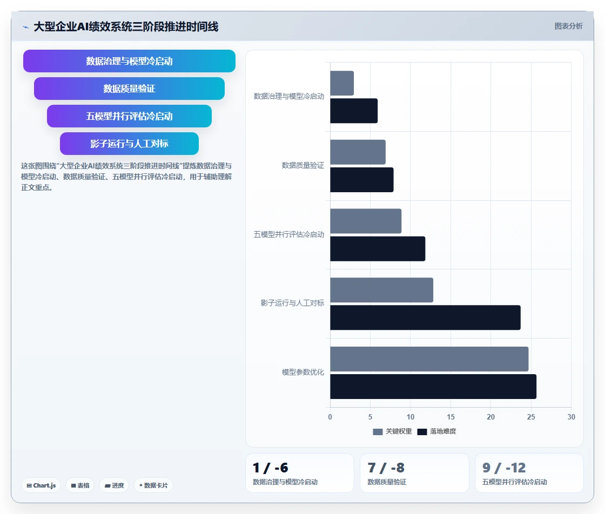The height and width of the screenshot is (514, 605).
Task: Open the 1 / -6 data card
Action: pos(300,473)
